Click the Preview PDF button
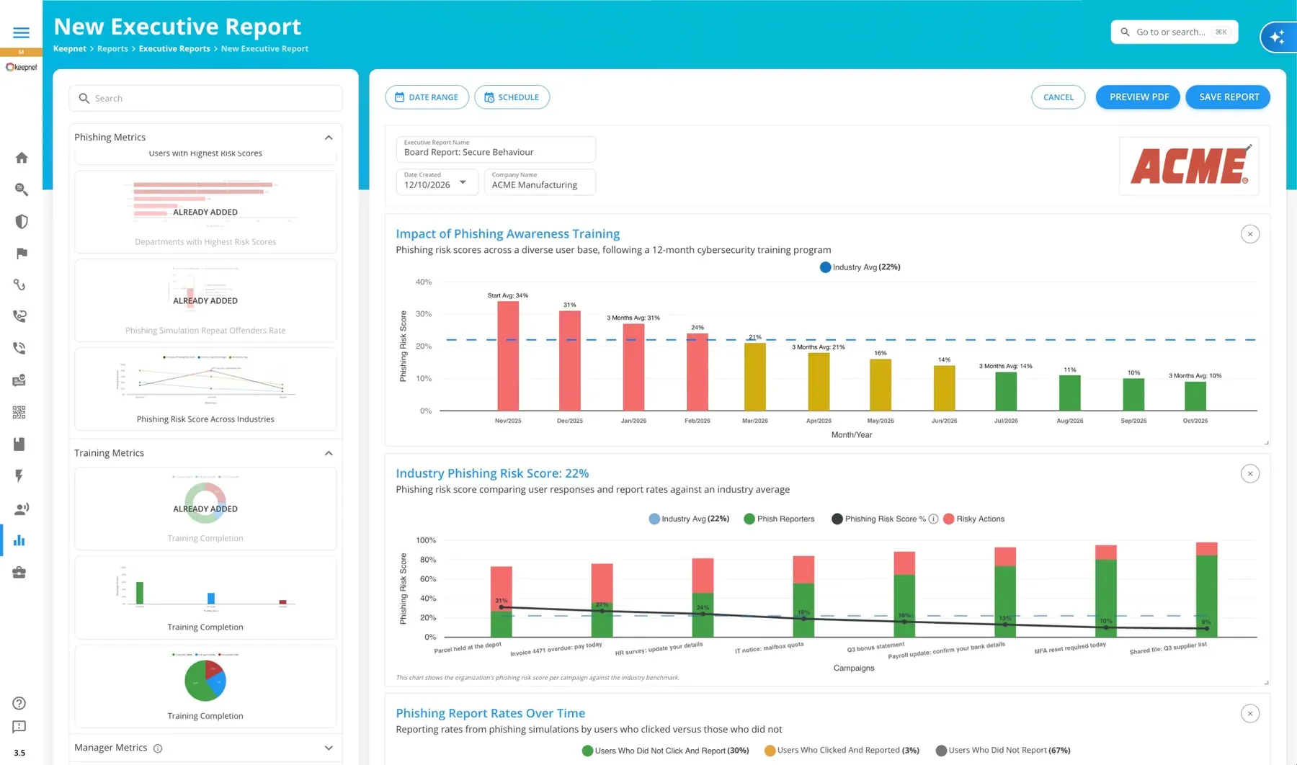1297x765 pixels. [1138, 97]
